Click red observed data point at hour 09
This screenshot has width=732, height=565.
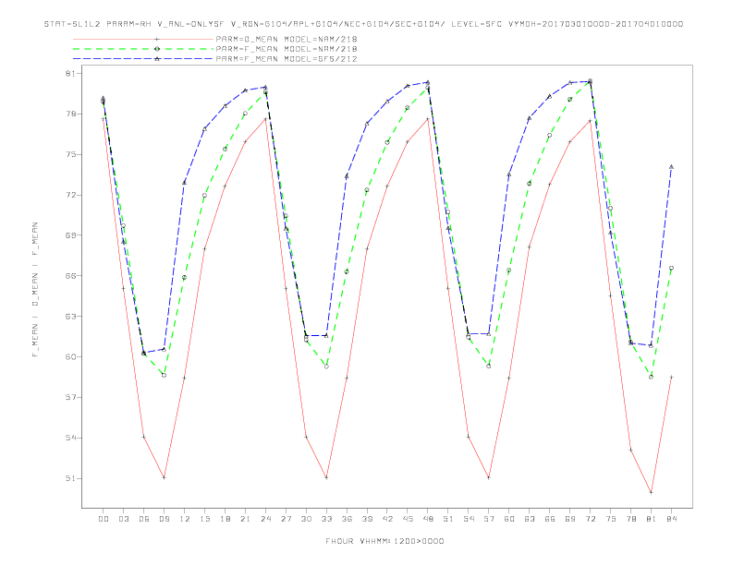click(164, 477)
